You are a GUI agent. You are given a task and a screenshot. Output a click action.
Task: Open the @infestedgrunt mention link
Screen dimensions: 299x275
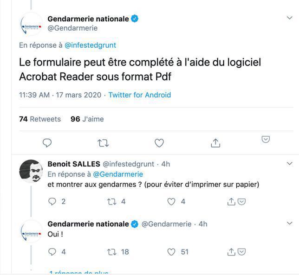91,45
